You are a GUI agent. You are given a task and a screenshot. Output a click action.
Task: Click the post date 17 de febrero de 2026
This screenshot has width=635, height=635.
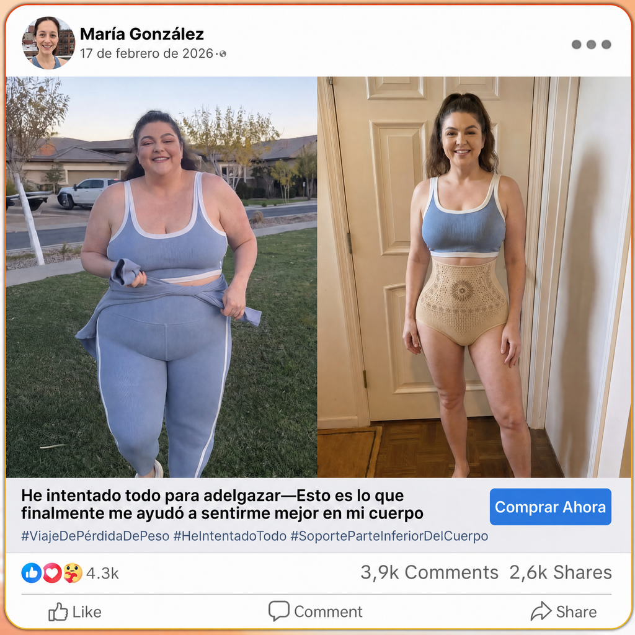click(x=146, y=53)
